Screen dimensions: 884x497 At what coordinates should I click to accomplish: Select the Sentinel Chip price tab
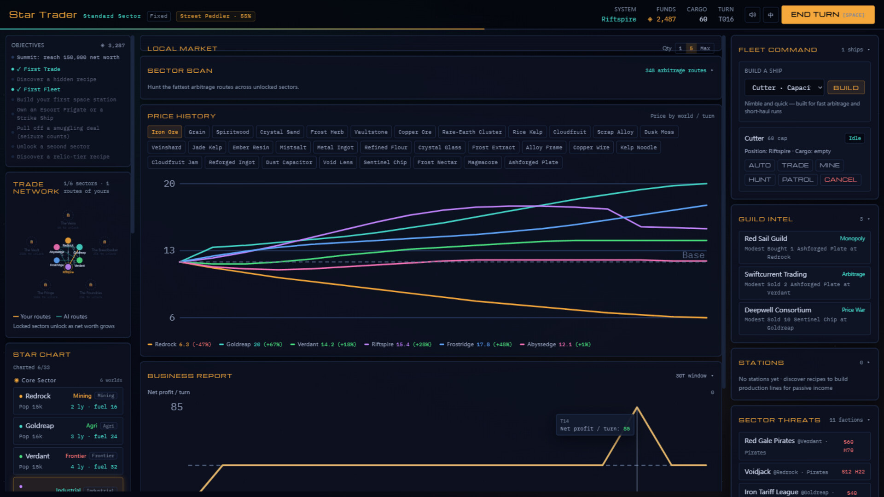click(385, 162)
